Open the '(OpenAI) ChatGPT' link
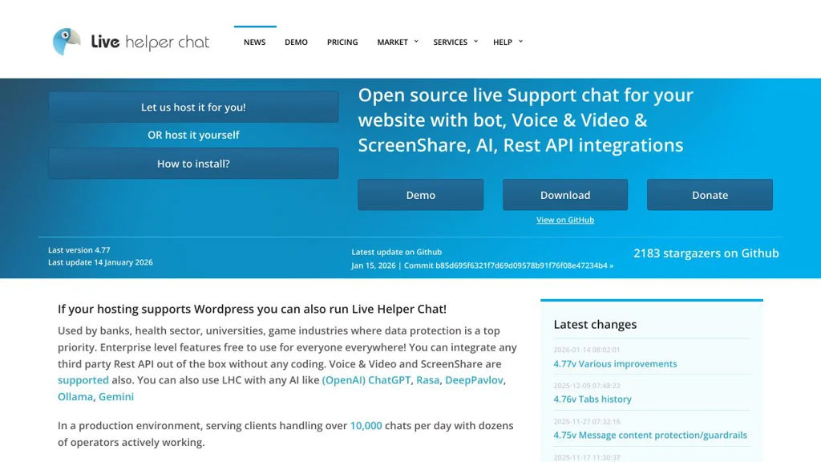Viewport: 821px width, 462px height. tap(366, 380)
